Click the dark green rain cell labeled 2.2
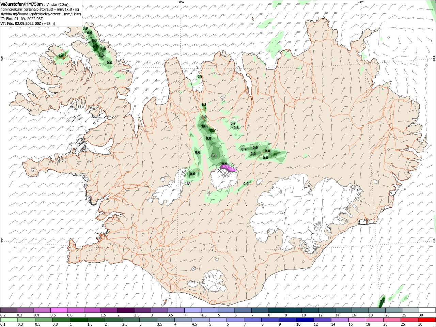The height and width of the screenshot is (327, 436). [x=382, y=302]
